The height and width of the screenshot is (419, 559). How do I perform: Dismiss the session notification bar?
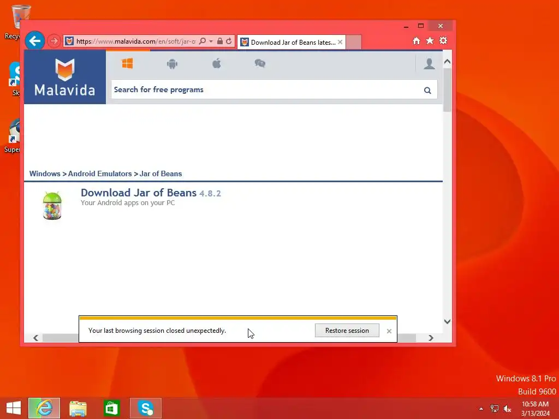pyautogui.click(x=389, y=331)
